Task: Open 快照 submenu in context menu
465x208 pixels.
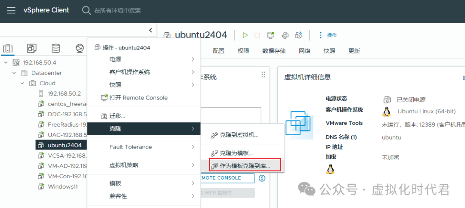Action: coord(144,85)
